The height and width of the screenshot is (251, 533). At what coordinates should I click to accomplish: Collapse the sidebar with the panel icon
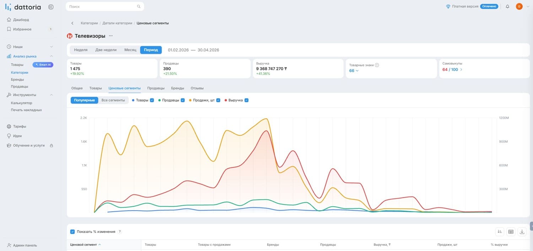51,7
